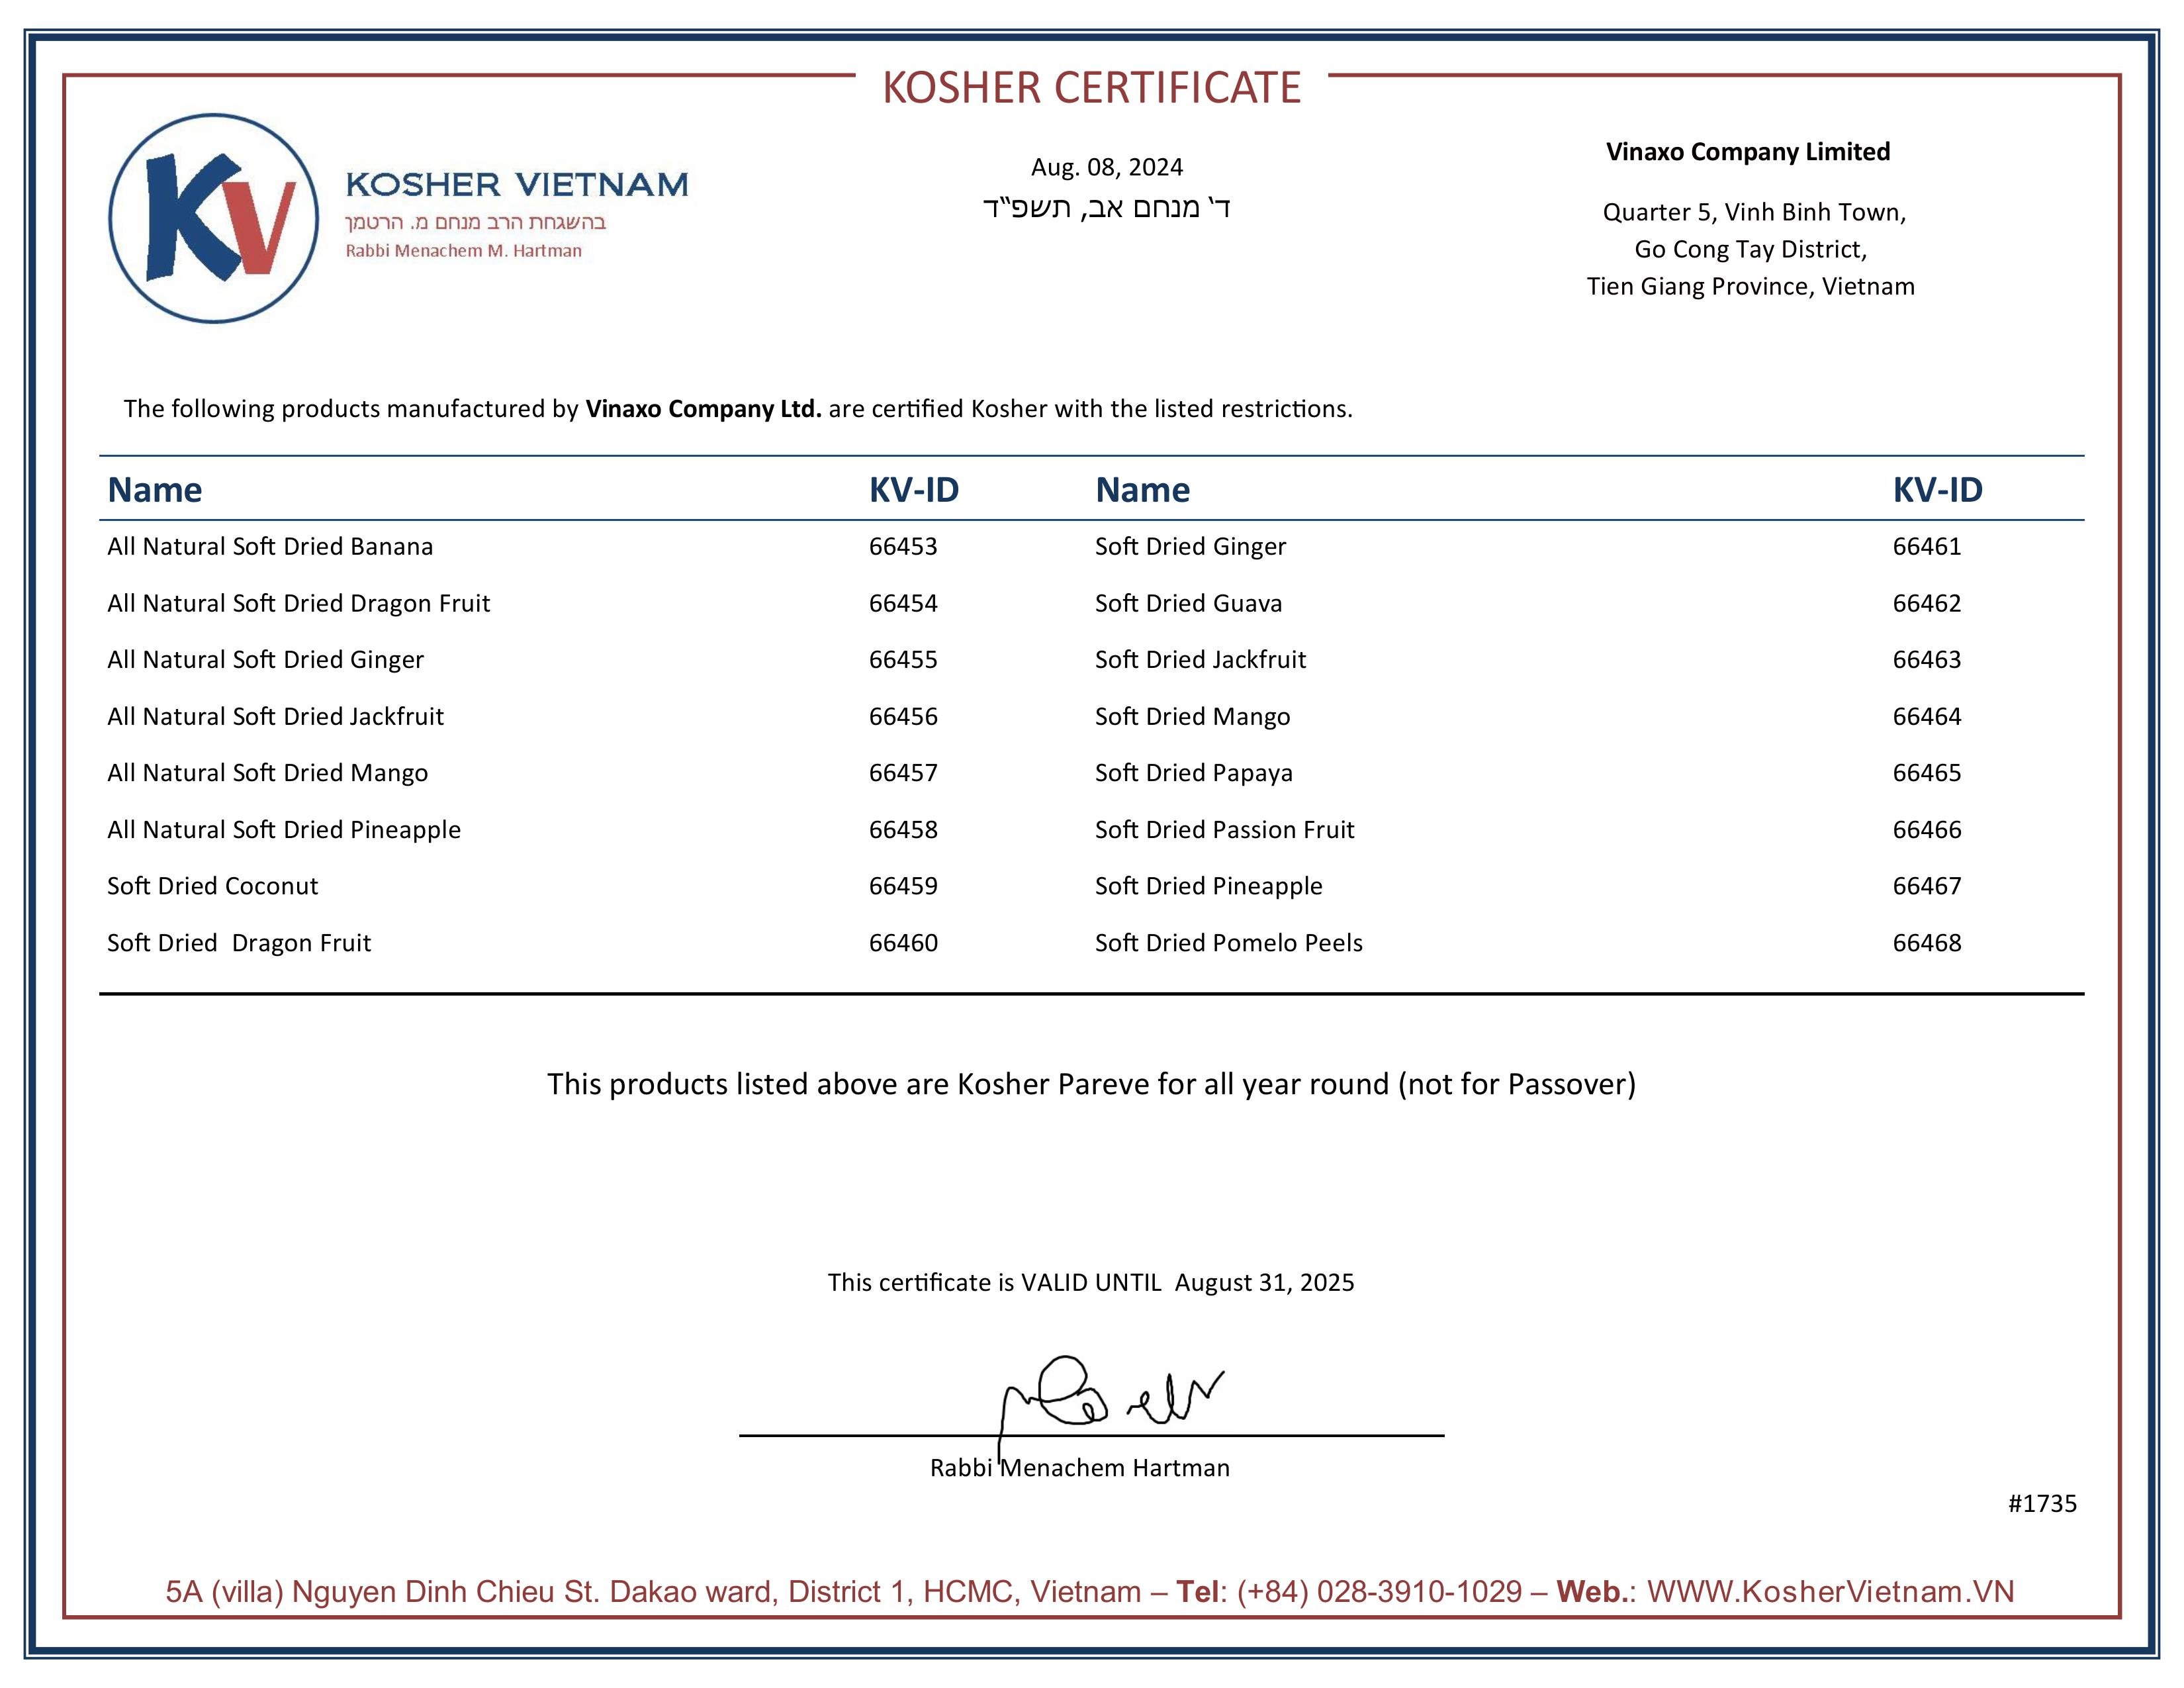This screenshot has width=2184, height=1688.
Task: Click the footer telephone number
Action: (x=1379, y=1592)
